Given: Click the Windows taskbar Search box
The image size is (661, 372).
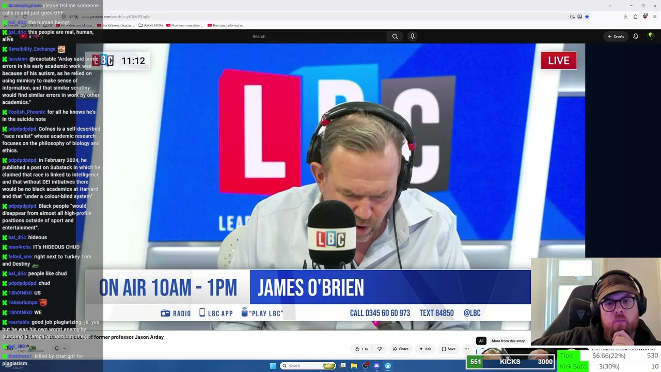Looking at the screenshot, I should point(308,366).
